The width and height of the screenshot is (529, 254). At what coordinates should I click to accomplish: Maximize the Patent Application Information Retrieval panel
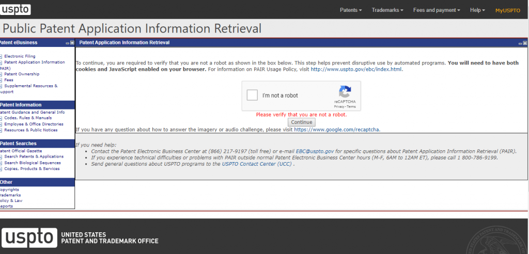pos(525,43)
